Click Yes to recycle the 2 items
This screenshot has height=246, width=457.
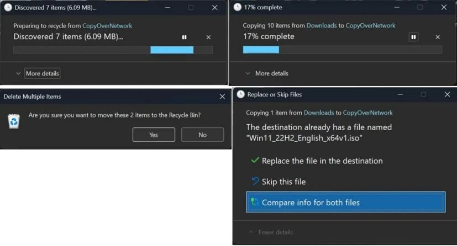(x=154, y=135)
